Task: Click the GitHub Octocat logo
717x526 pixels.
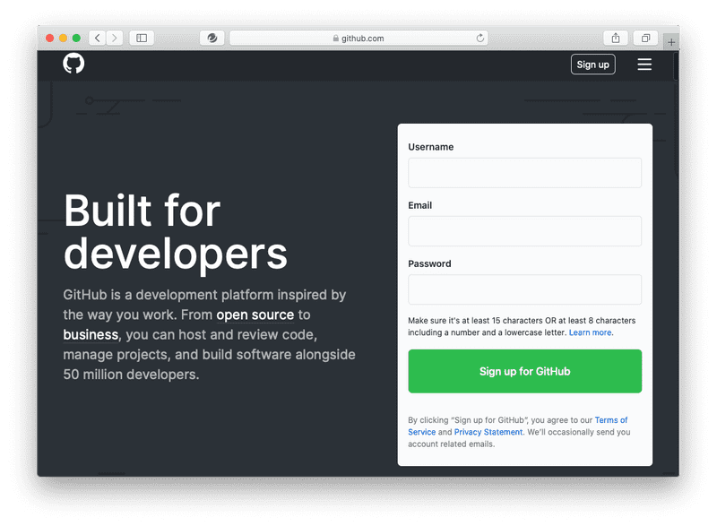Action: coord(73,64)
